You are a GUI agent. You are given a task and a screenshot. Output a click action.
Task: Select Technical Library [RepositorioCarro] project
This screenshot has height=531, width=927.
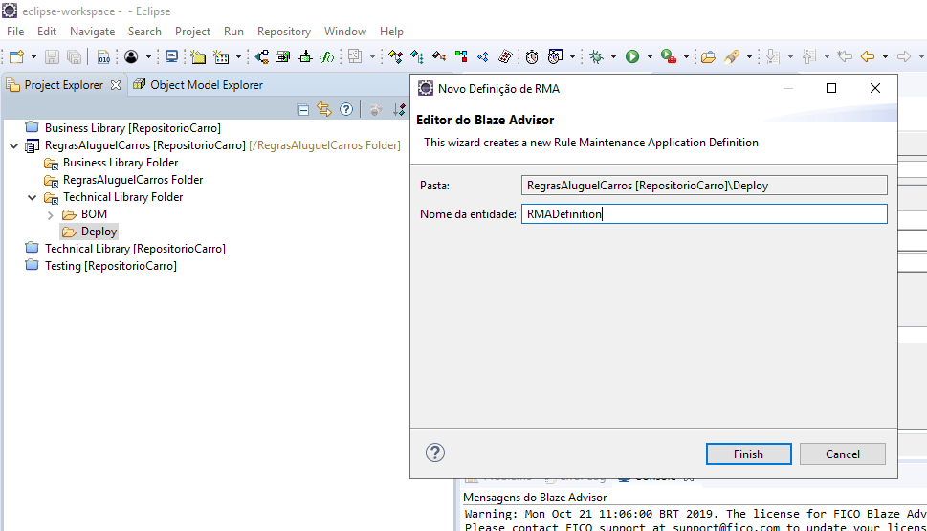point(125,249)
